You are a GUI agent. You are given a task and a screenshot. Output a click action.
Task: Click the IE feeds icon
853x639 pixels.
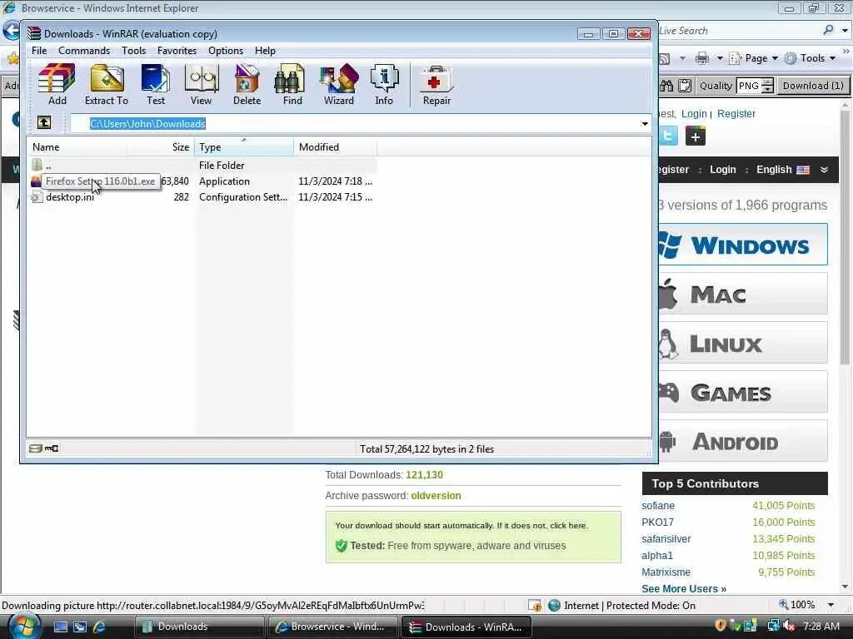664,59
